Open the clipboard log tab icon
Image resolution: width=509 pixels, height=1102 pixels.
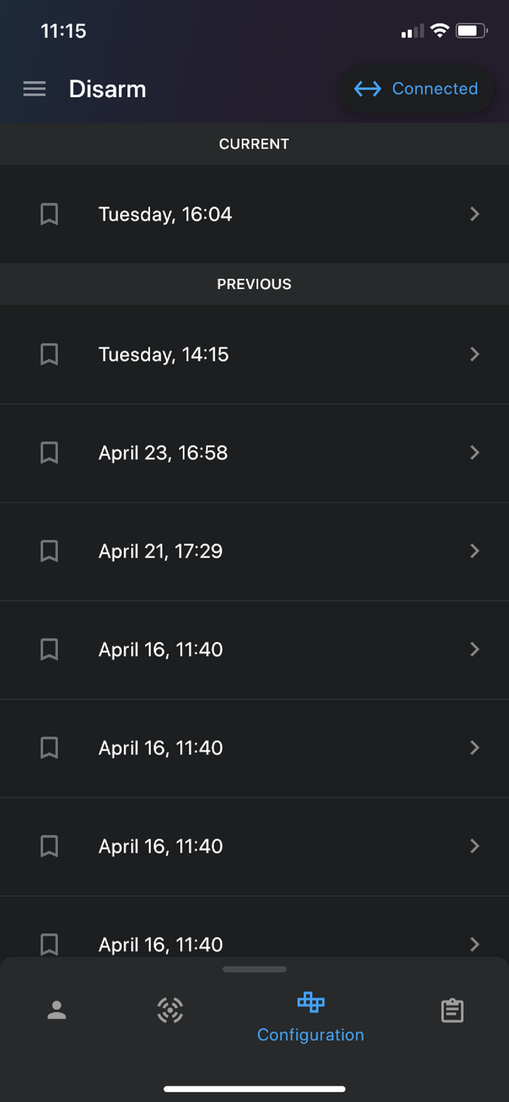[452, 1011]
